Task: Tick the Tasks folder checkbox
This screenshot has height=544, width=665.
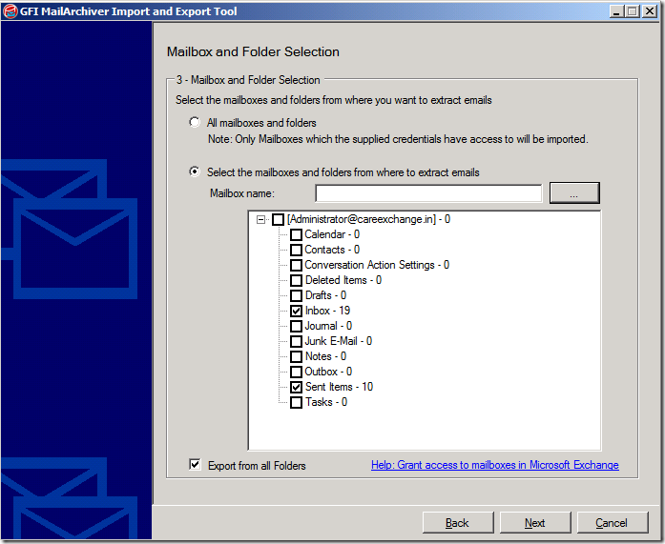Action: (296, 402)
